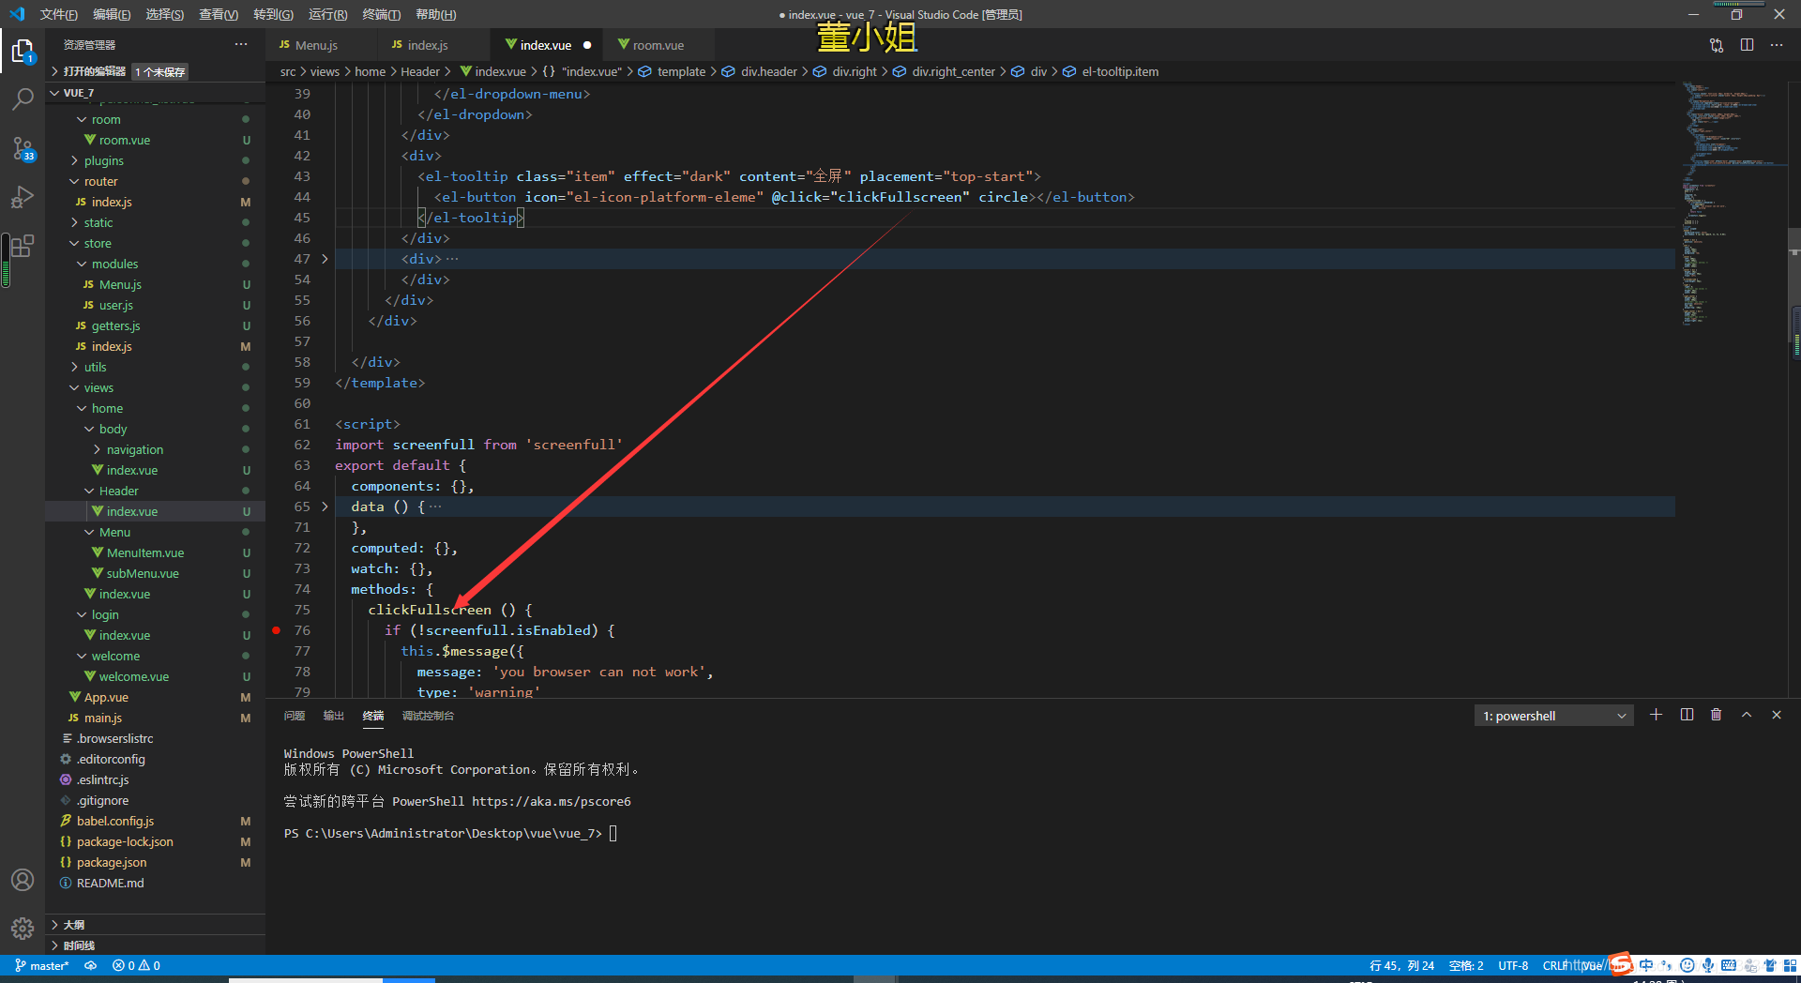Click div.header in the breadcrumb

tap(768, 71)
